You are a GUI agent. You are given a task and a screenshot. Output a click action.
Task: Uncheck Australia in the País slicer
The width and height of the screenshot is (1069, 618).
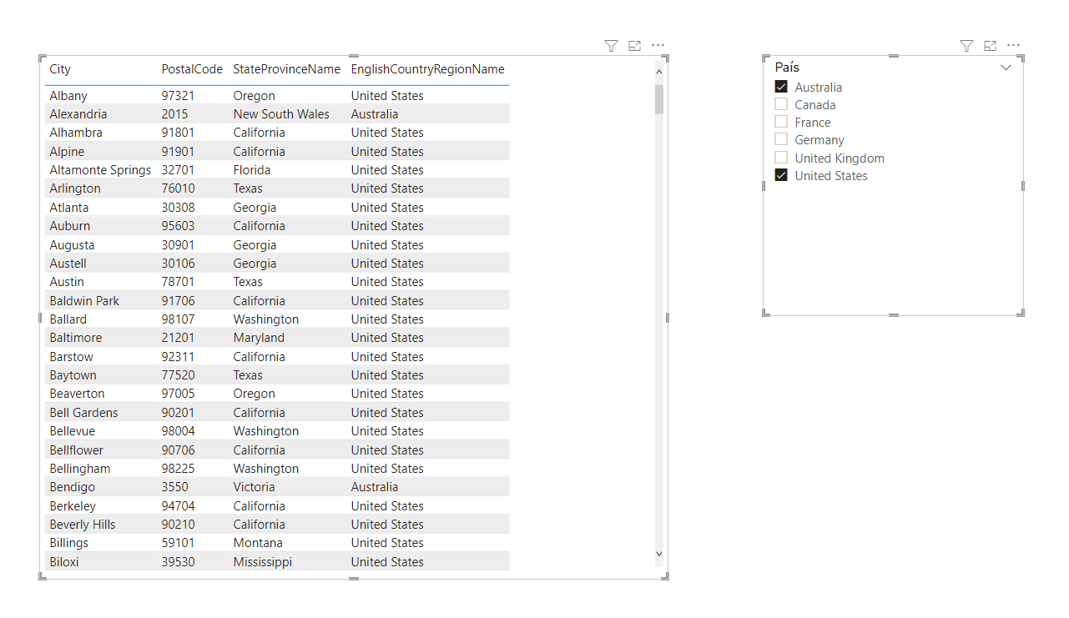(780, 86)
